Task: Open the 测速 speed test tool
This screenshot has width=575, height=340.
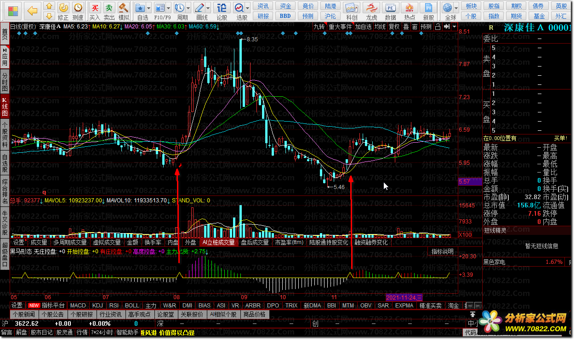Action: [78, 11]
